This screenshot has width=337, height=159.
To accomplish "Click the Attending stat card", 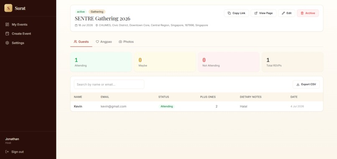I will (101, 62).
